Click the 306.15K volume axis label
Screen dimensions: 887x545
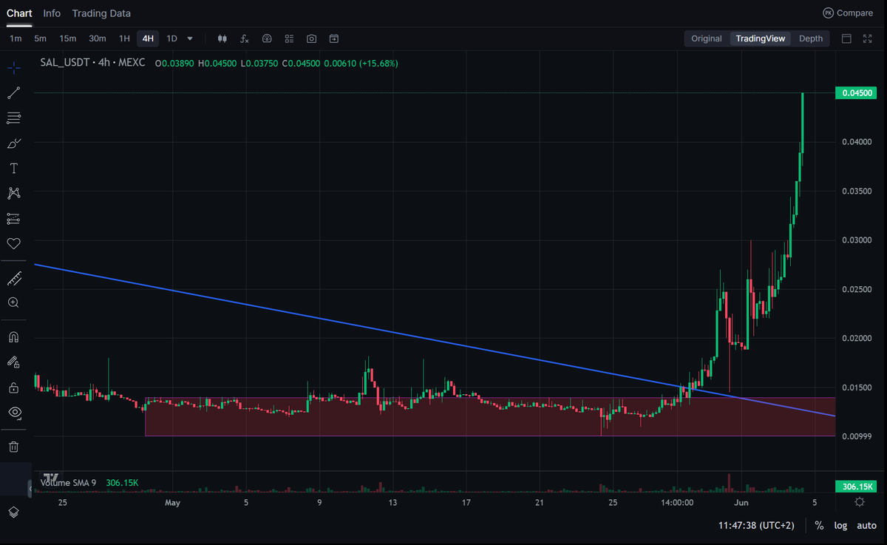(x=856, y=487)
